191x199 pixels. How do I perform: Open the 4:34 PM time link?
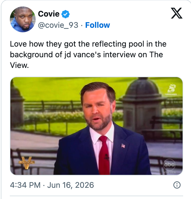click(x=25, y=185)
